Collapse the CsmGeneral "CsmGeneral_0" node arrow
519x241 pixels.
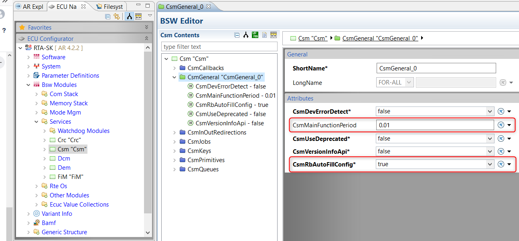(x=174, y=77)
